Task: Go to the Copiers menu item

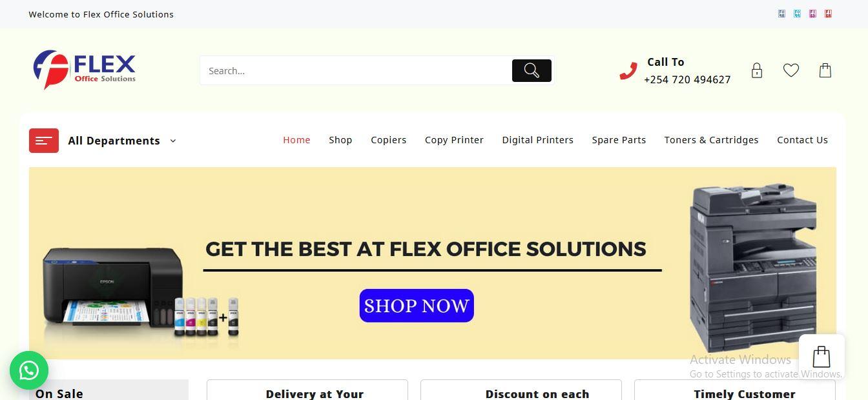Action: pos(389,140)
